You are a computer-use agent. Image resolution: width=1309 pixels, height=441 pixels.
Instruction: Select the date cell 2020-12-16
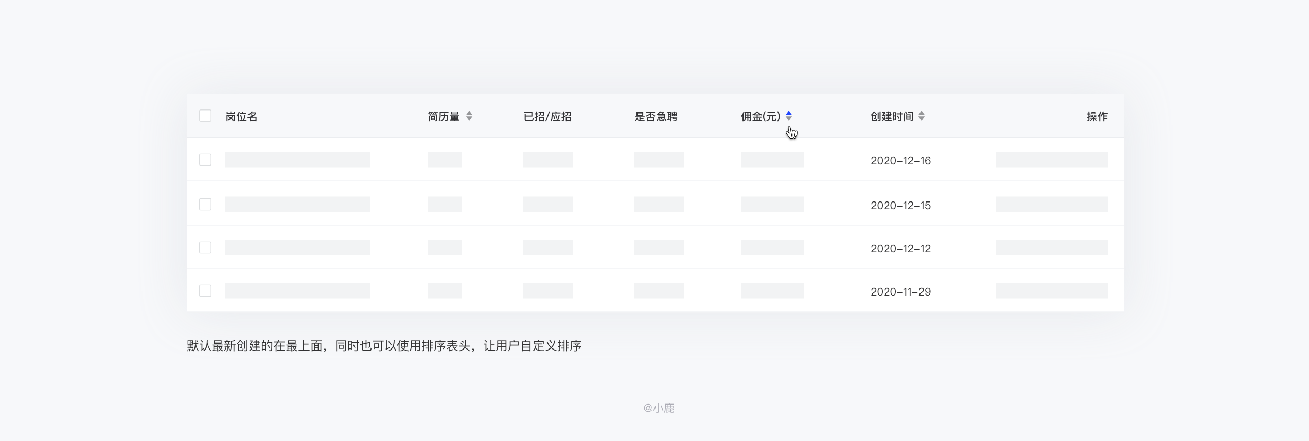(x=900, y=161)
